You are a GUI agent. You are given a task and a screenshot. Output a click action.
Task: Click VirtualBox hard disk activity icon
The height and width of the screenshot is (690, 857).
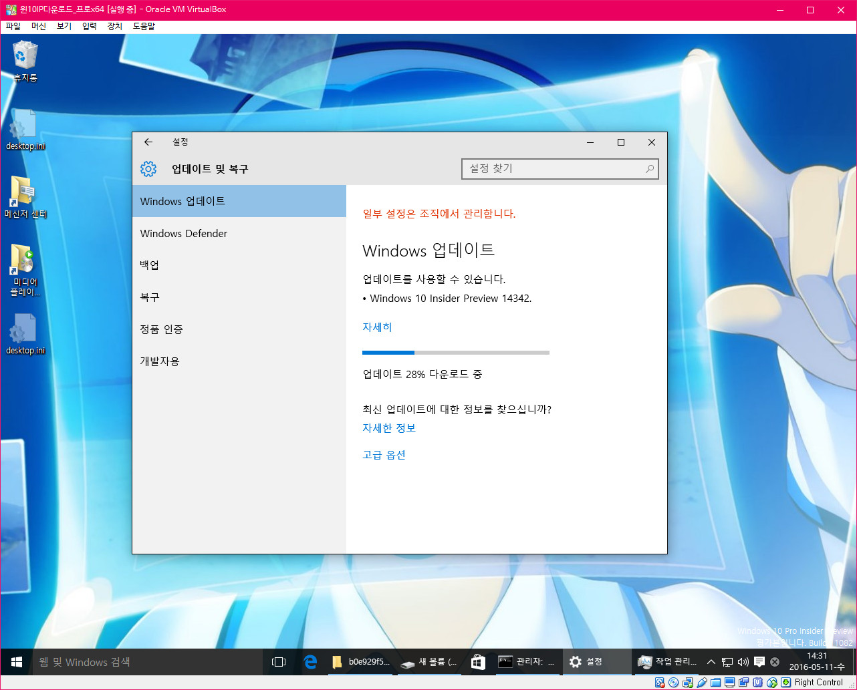(660, 682)
